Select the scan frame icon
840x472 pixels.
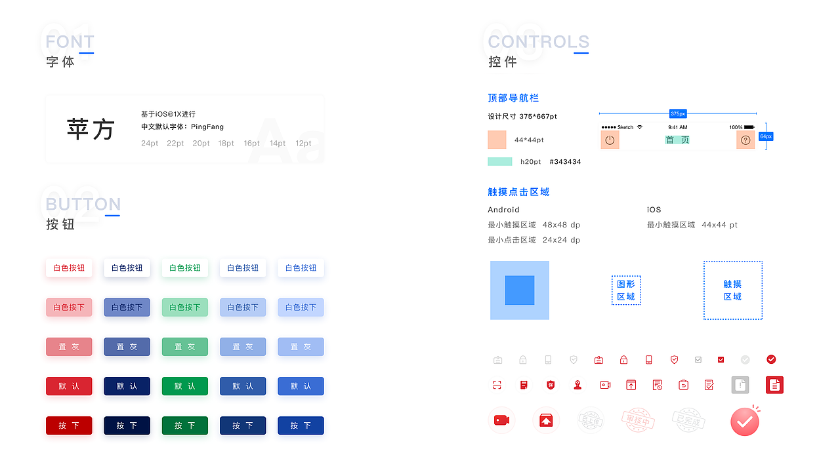click(x=497, y=385)
